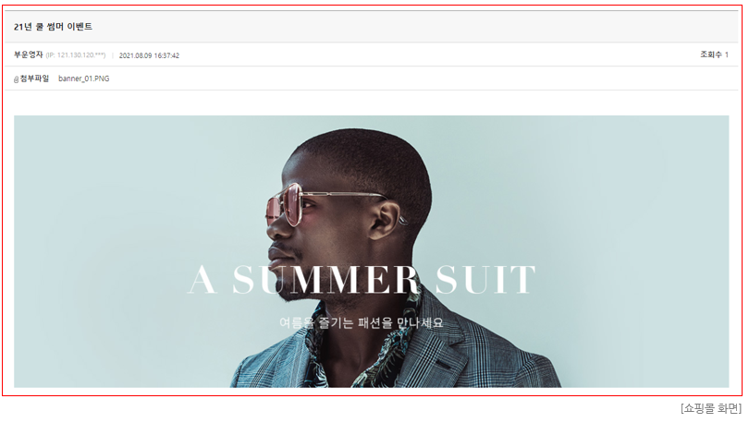Click the Korean subtitle under the headline
The width and height of the screenshot is (749, 423).
pos(362,323)
